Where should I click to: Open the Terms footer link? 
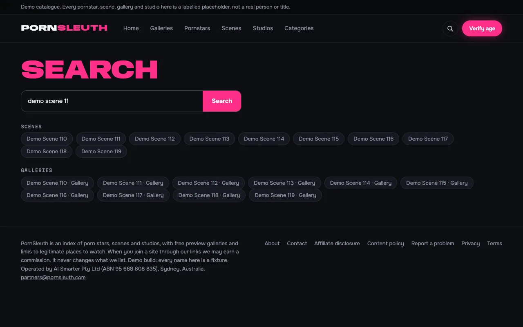494,244
